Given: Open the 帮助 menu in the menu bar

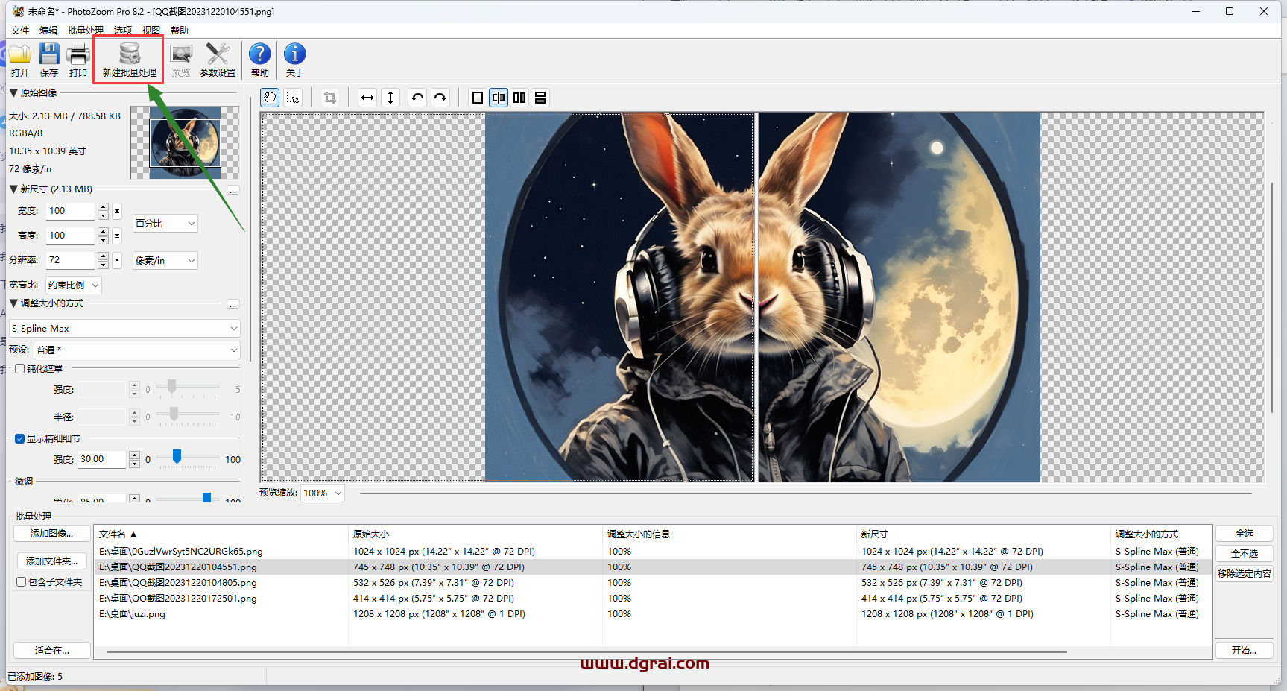Looking at the screenshot, I should pyautogui.click(x=180, y=31).
